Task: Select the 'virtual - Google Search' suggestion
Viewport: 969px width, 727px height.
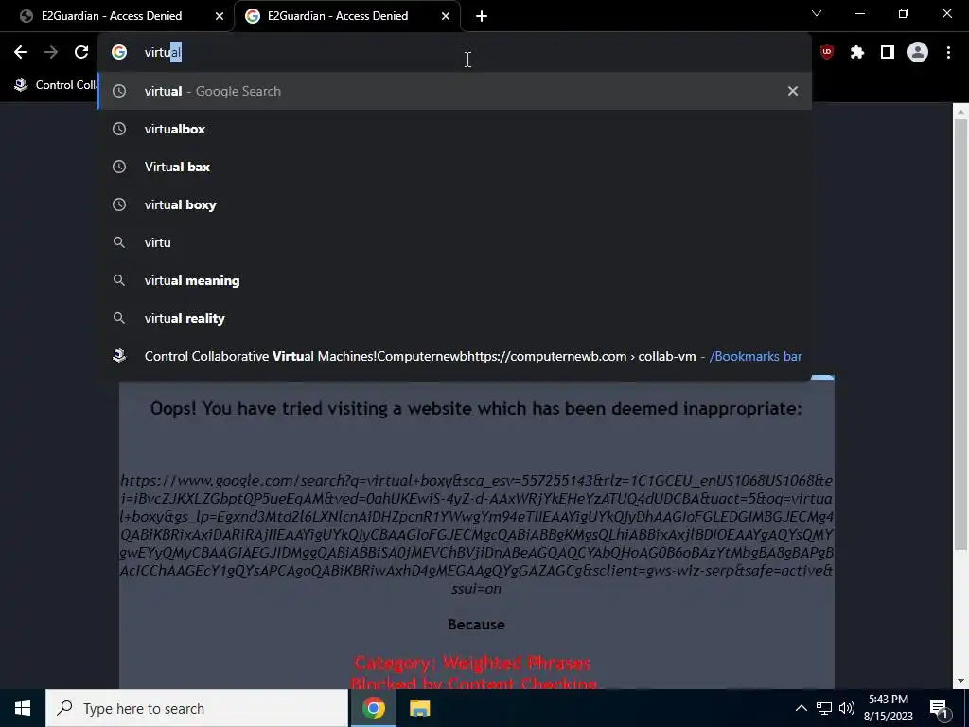Action: pyautogui.click(x=455, y=91)
